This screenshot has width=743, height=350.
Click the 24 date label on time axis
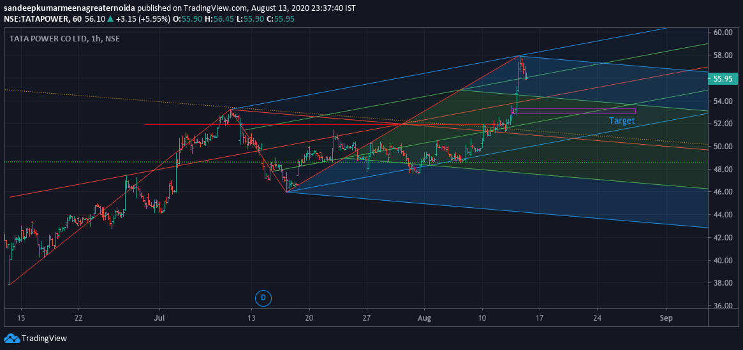(597, 316)
